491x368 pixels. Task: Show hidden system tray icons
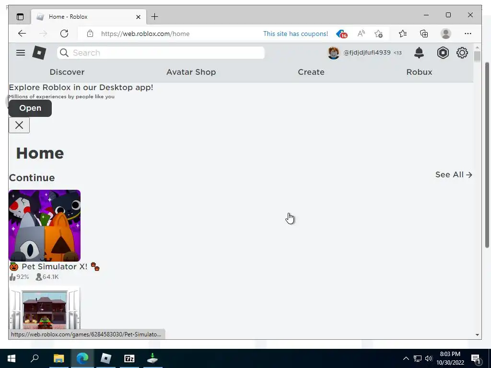click(406, 358)
